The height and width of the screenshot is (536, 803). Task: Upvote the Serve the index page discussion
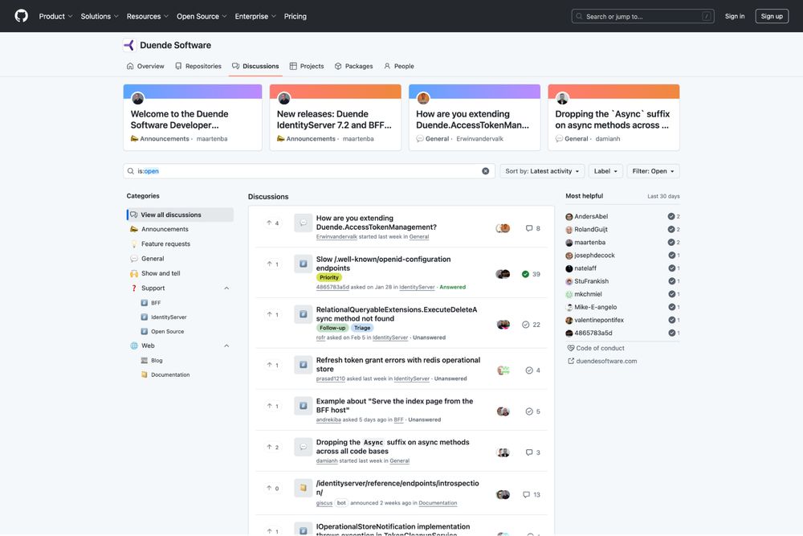click(x=272, y=406)
